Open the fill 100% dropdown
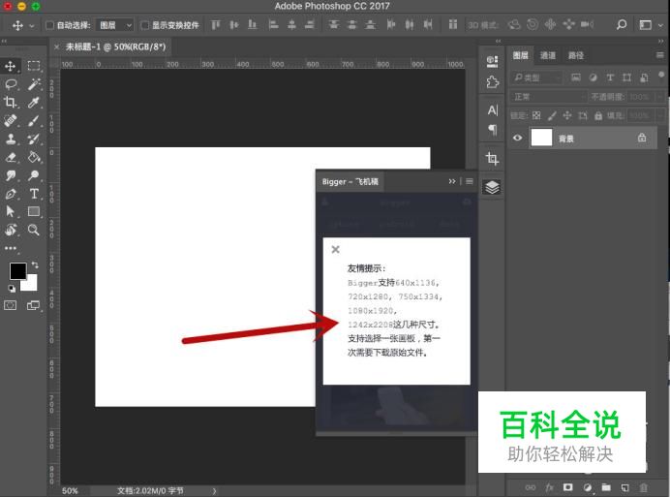670x497 pixels. click(x=660, y=115)
